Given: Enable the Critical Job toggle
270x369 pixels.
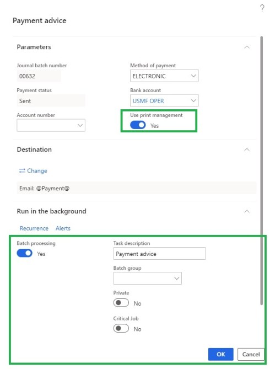Looking at the screenshot, I should point(121,328).
